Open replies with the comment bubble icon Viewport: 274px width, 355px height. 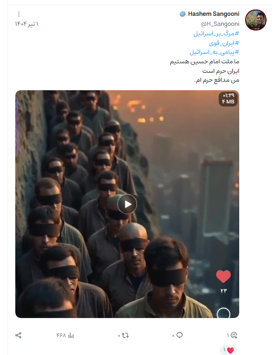178,335
